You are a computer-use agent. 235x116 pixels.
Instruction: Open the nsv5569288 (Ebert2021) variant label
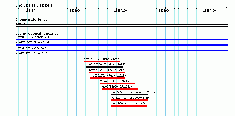(106, 70)
